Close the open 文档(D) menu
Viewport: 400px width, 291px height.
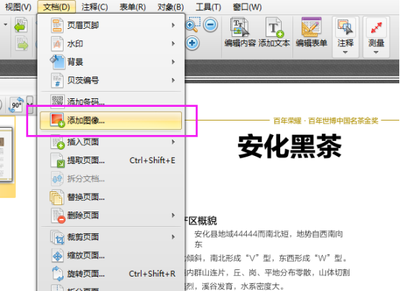pos(56,7)
